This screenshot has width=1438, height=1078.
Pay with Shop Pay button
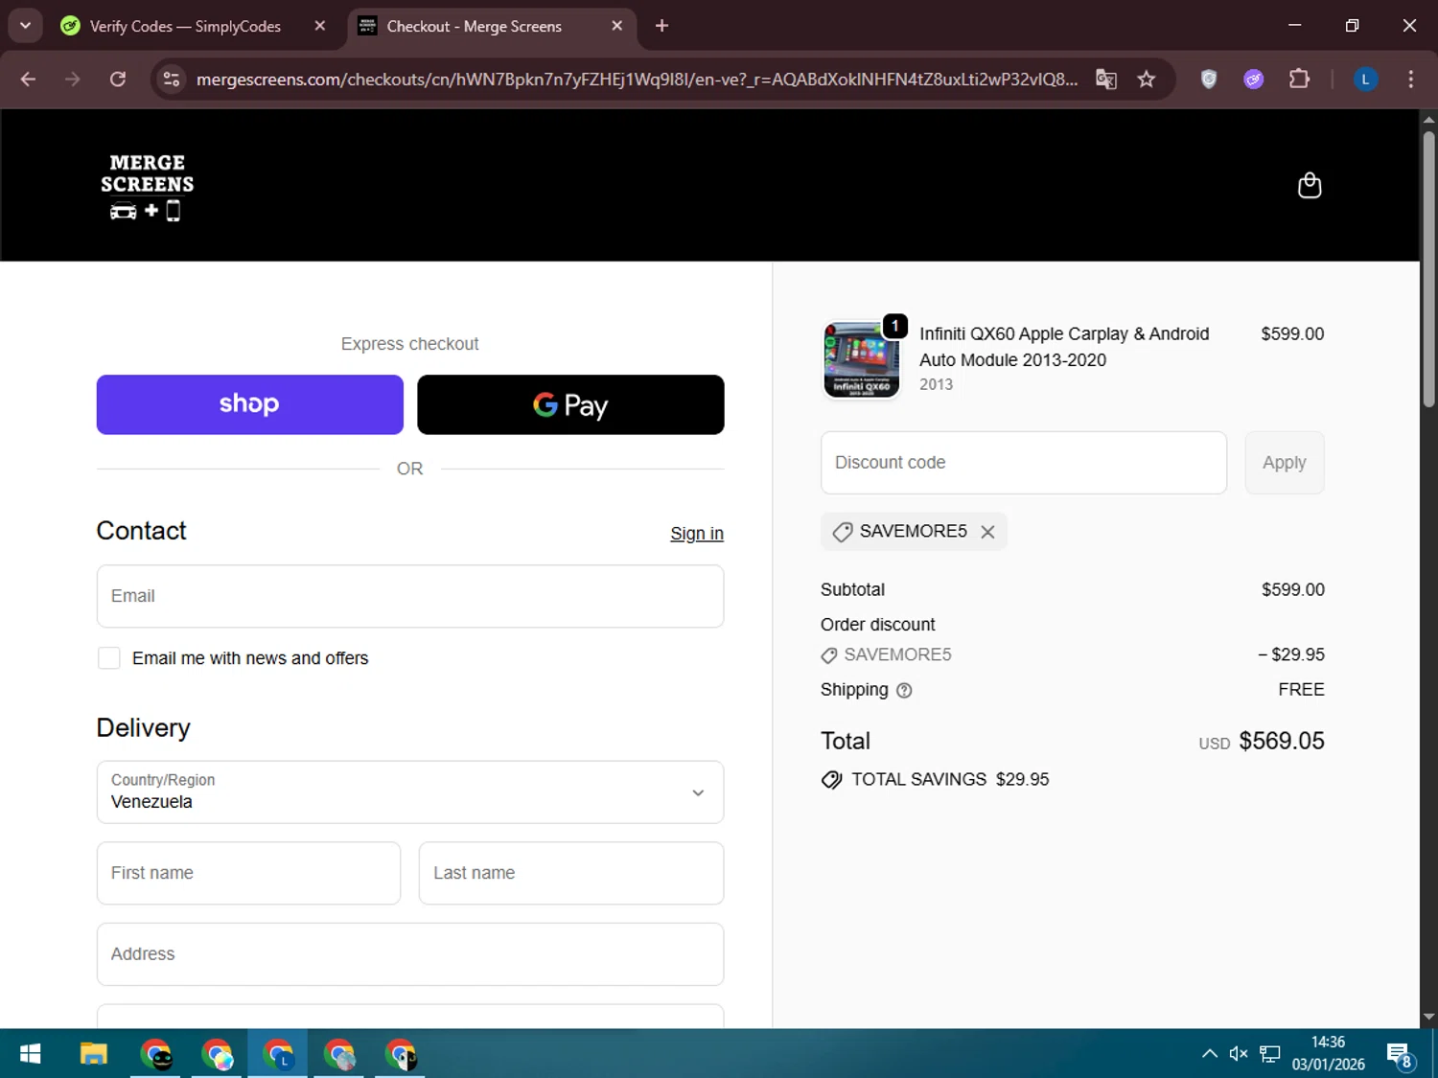click(x=250, y=404)
